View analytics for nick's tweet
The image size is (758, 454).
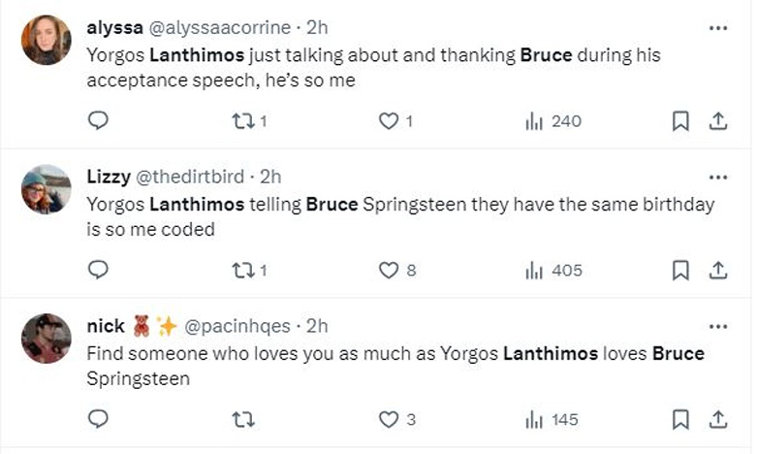coord(552,419)
